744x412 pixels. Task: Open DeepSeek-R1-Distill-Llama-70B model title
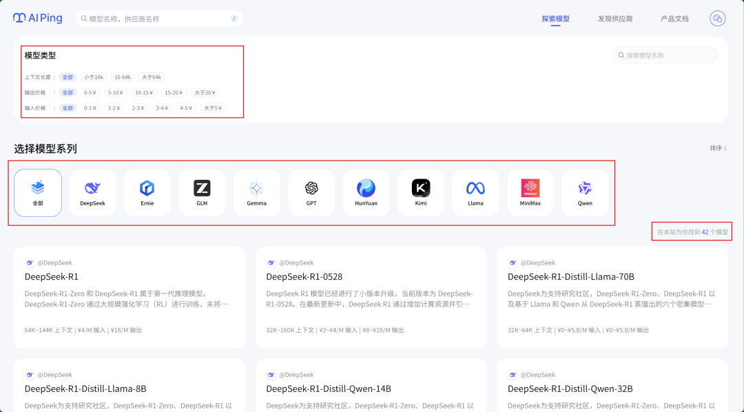[571, 276]
